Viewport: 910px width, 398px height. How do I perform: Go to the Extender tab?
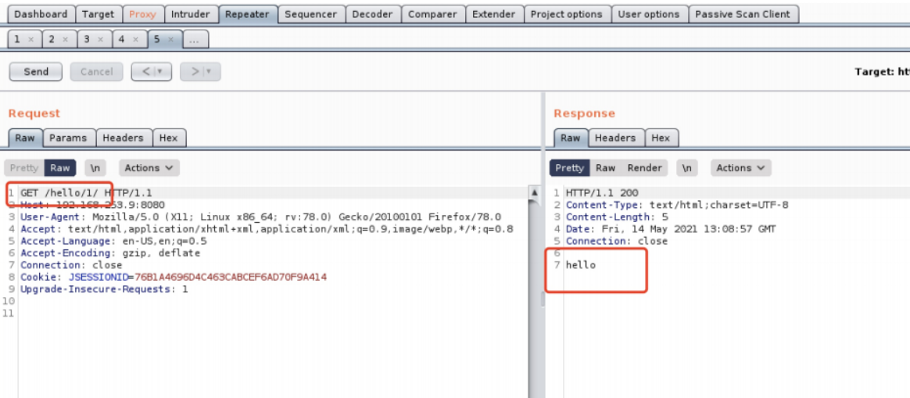point(494,14)
